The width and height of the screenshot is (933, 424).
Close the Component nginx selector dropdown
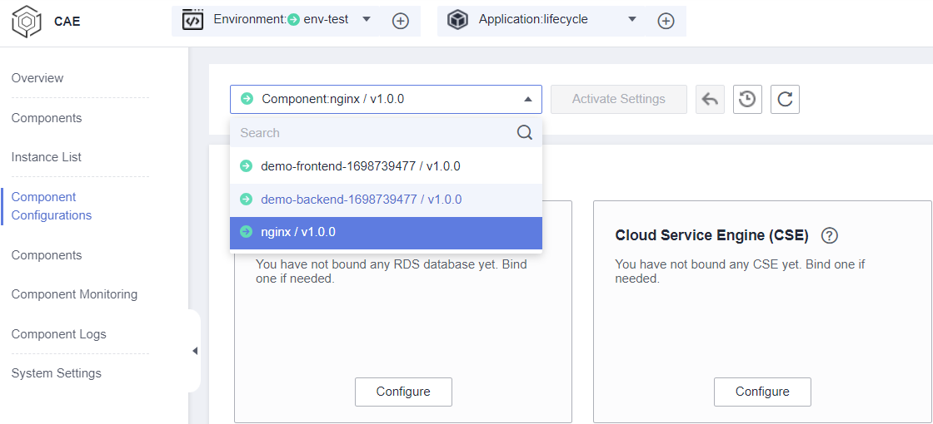pyautogui.click(x=527, y=100)
